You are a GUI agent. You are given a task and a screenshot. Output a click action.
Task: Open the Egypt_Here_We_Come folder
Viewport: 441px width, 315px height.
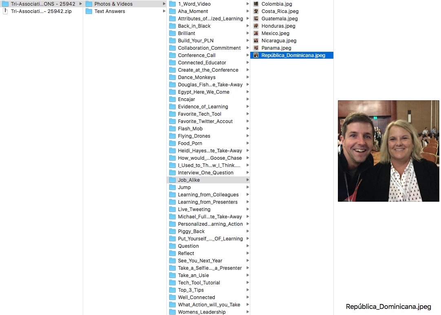[x=208, y=92]
